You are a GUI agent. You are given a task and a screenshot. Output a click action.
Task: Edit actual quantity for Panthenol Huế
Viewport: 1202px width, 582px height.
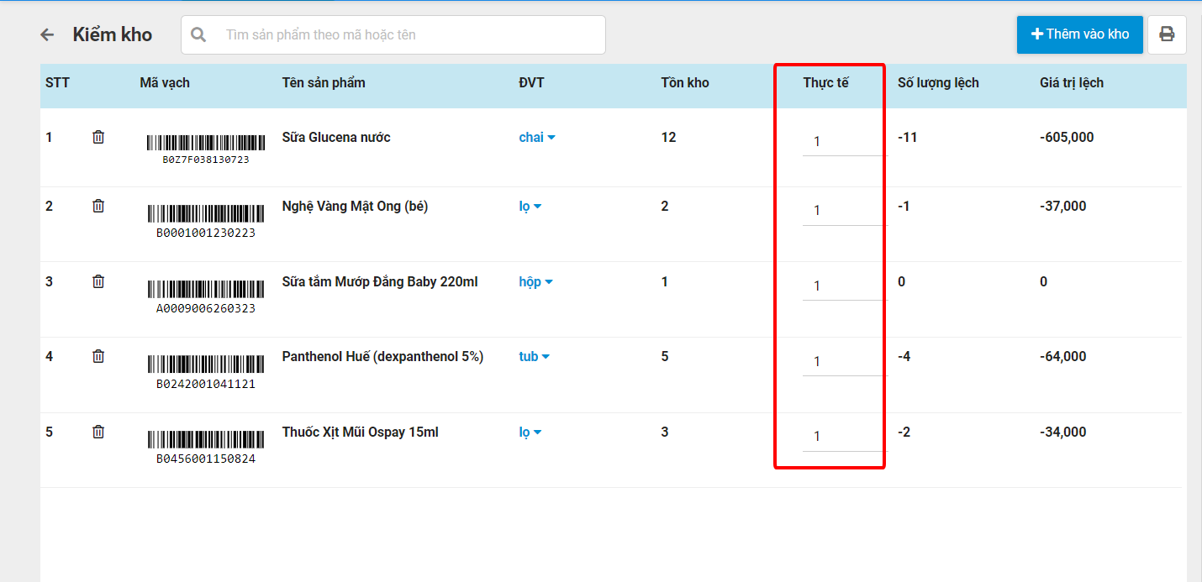coord(844,361)
